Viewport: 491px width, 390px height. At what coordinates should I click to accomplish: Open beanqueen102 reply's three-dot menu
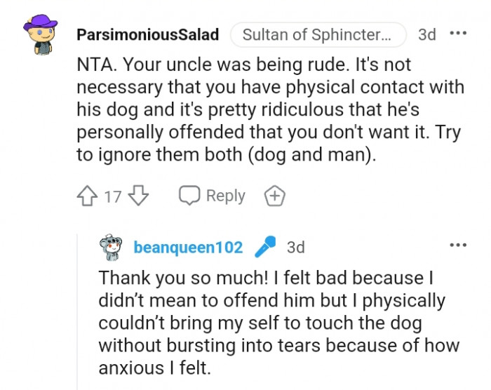(x=457, y=246)
